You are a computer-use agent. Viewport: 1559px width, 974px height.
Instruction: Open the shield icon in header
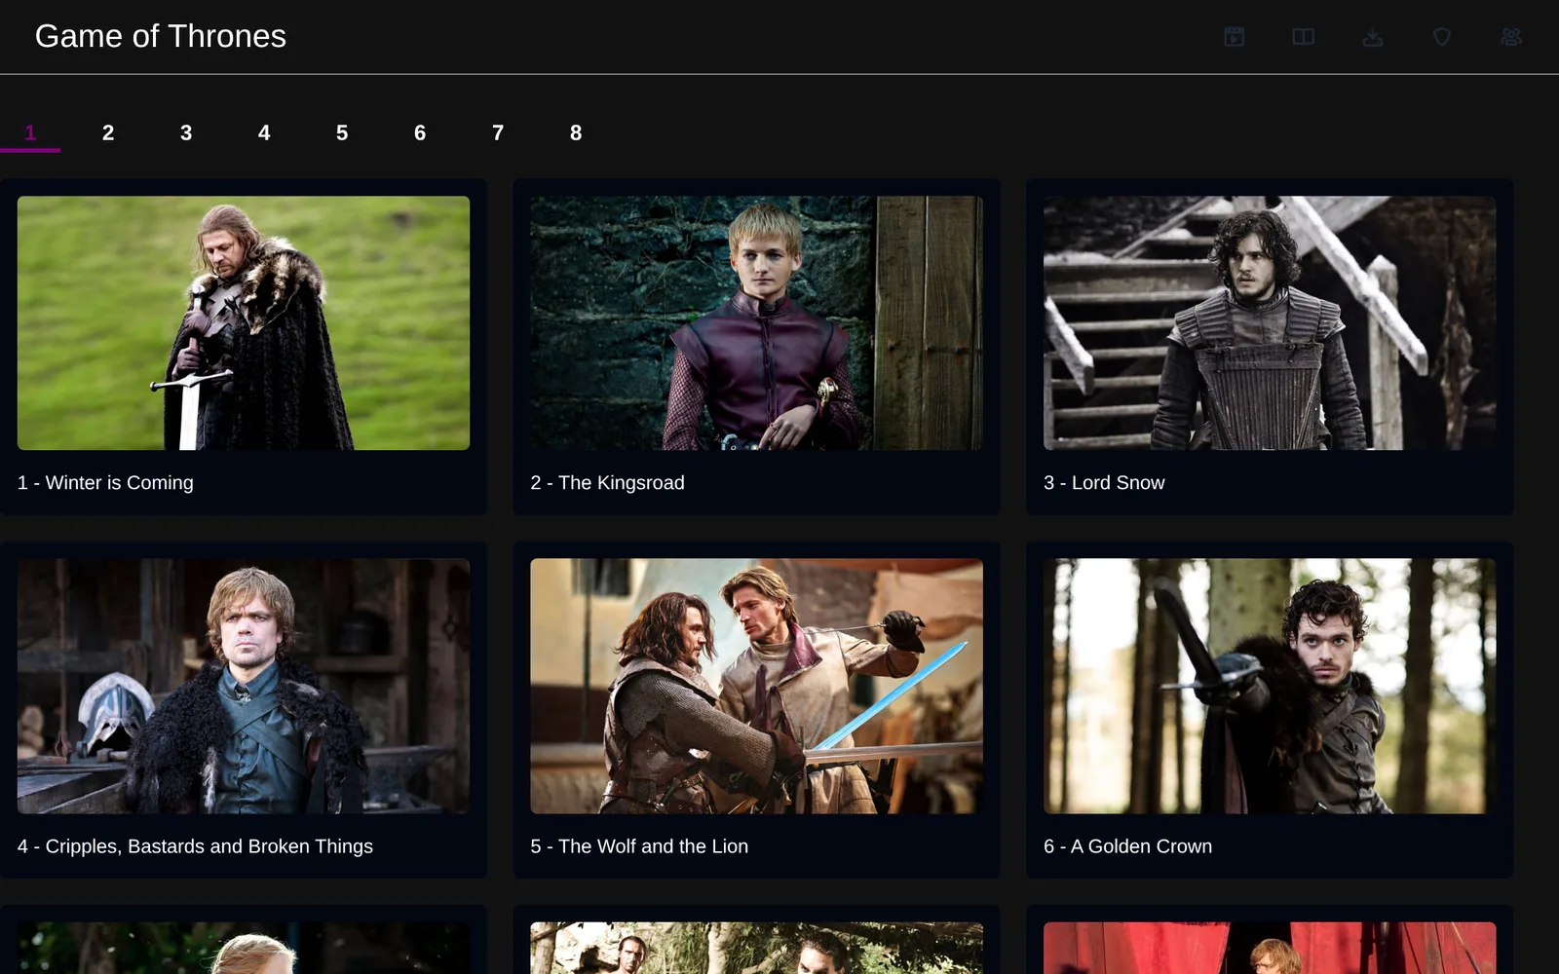(x=1441, y=37)
